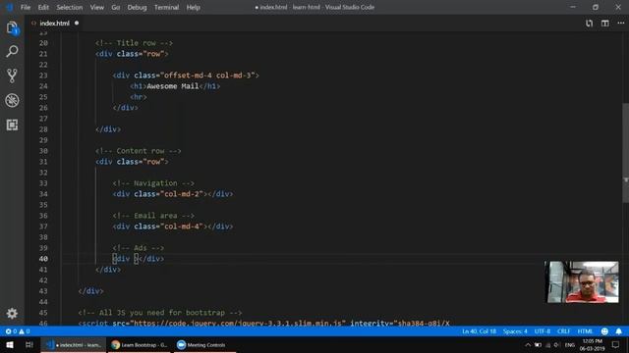Click the webcam video thumbnail
The width and height of the screenshot is (629, 353).
point(583,282)
